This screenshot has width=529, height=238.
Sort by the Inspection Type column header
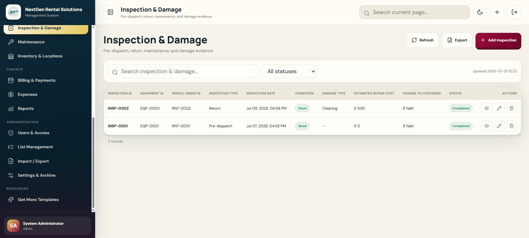point(223,93)
